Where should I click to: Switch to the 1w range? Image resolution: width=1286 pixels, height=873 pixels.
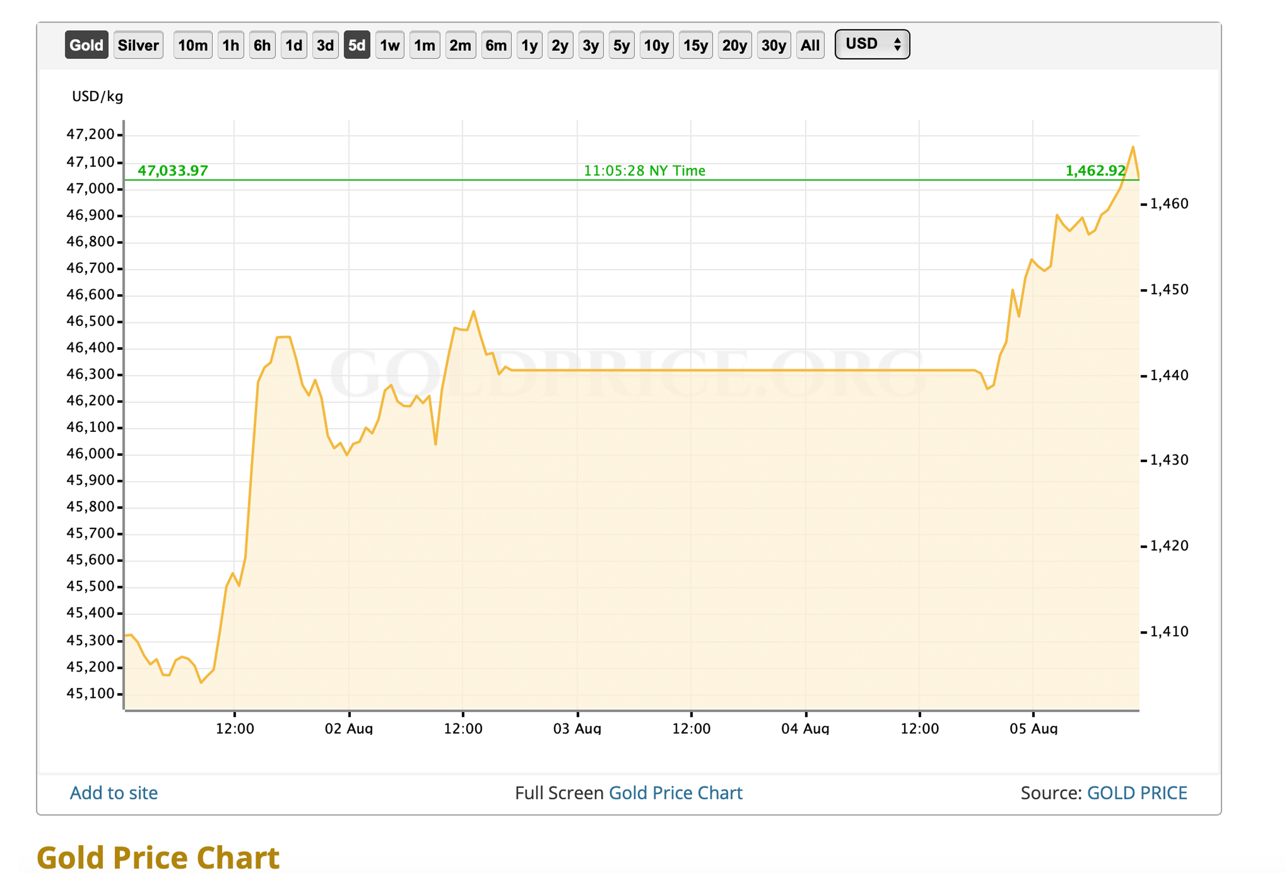pos(390,45)
